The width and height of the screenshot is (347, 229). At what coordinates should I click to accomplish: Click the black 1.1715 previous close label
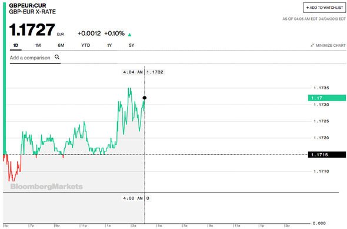327,155
